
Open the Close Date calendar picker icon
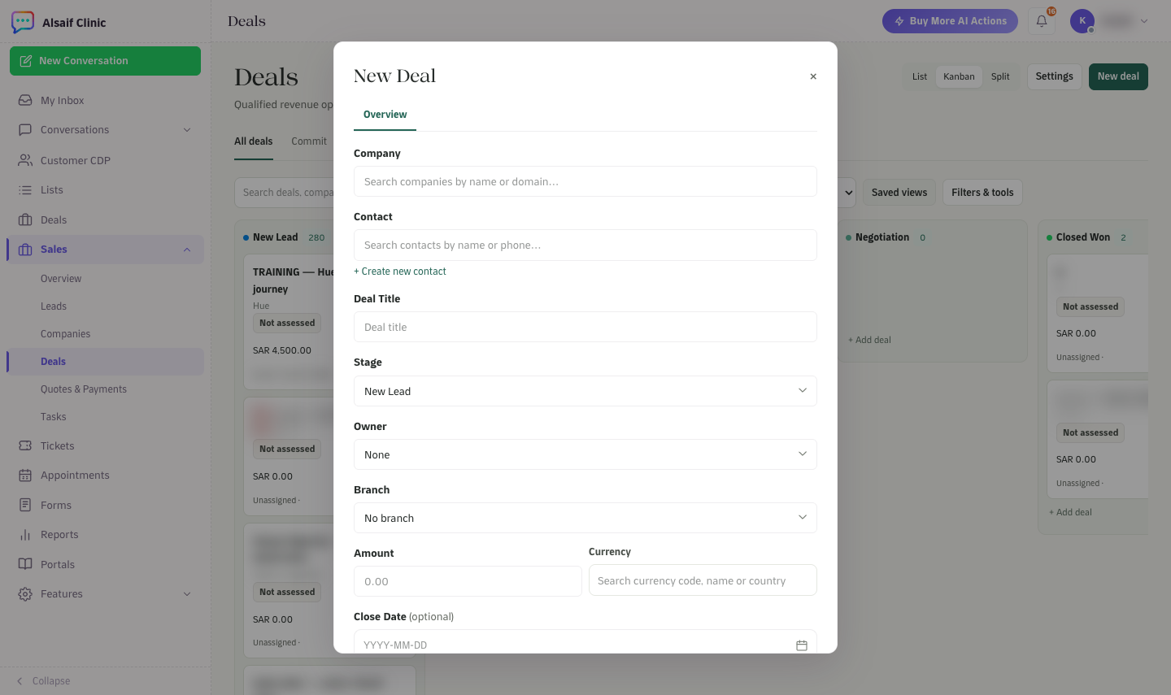[x=802, y=645]
